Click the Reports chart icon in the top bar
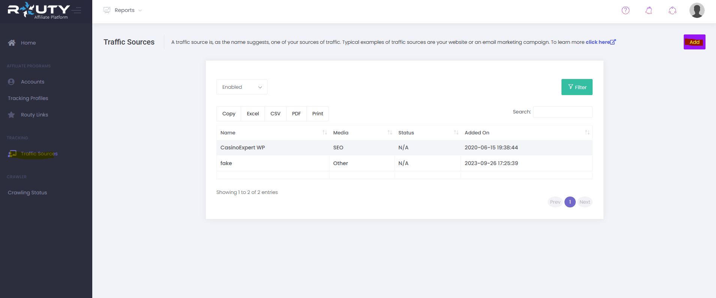Viewport: 716px width, 298px height. 107,10
